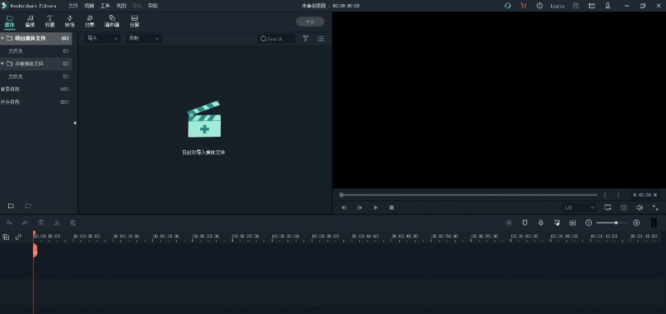666x314 pixels.
Task: Collapse the 项目媒体文件 tree folder
Action: (3, 38)
